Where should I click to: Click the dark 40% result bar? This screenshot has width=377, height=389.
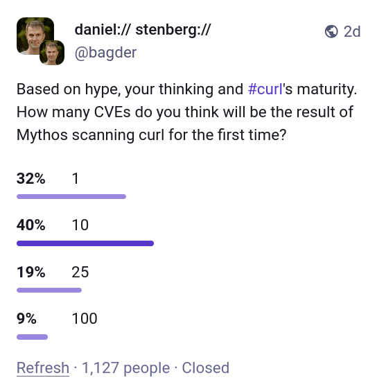[85, 243]
